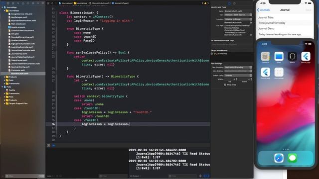Open the Issue navigator warning-triangle icon
This screenshot has width=319, height=179.
23,3
